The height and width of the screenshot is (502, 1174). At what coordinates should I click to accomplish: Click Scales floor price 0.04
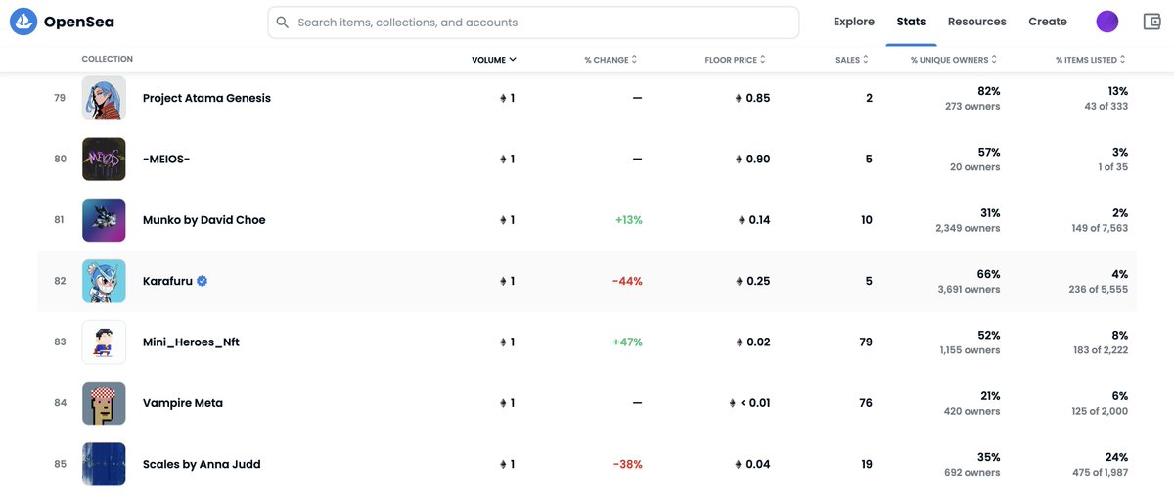coord(752,464)
